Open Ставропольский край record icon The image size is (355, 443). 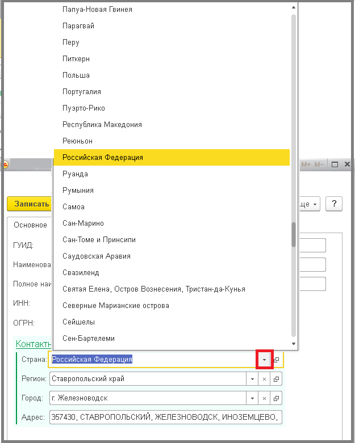coord(276,379)
